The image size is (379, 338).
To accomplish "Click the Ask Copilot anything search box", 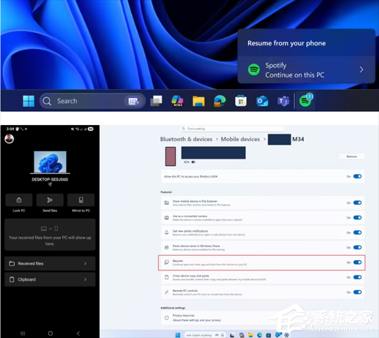I will (x=205, y=335).
